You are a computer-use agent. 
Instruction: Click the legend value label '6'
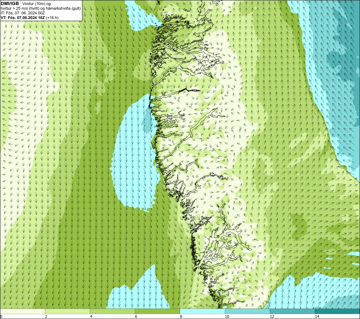pyautogui.click(x=136, y=317)
